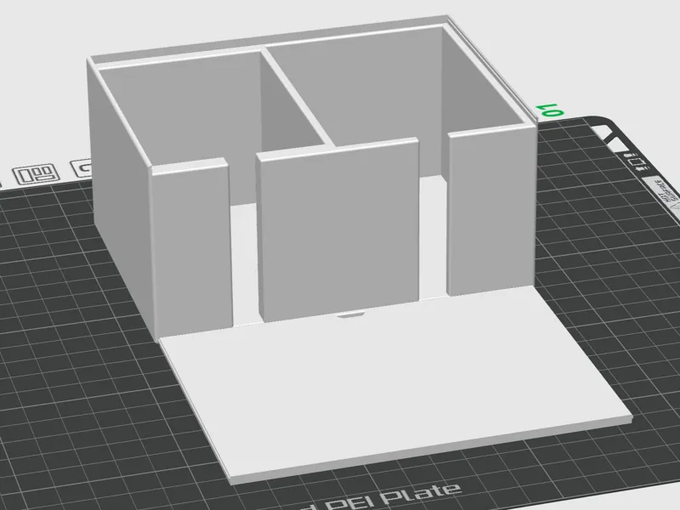The image size is (680, 510).
Task: Click the arrange-objects plate icon beside the bed
Action: [x=36, y=175]
